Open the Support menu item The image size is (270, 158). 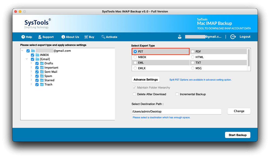coord(46,37)
